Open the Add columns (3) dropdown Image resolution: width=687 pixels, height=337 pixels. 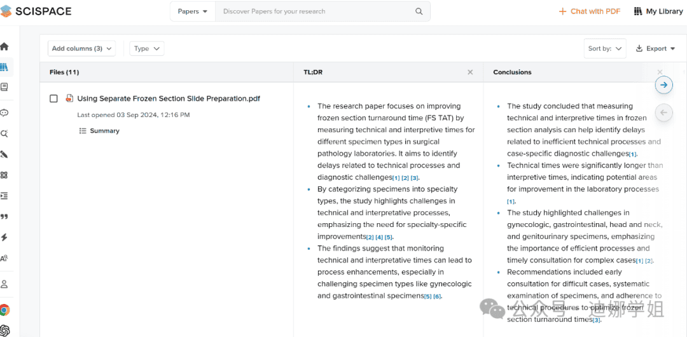[81, 48]
